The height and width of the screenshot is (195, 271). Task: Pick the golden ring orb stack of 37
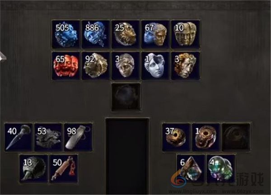coord(177,137)
